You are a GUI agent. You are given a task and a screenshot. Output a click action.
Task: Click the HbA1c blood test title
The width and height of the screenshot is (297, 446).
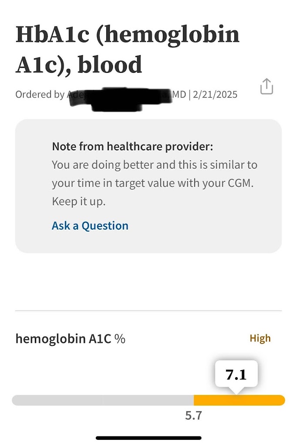point(127,49)
